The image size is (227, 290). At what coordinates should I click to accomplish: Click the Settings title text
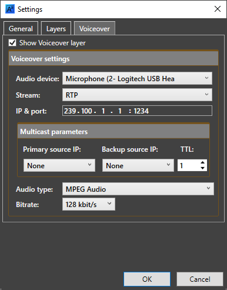tap(30, 9)
